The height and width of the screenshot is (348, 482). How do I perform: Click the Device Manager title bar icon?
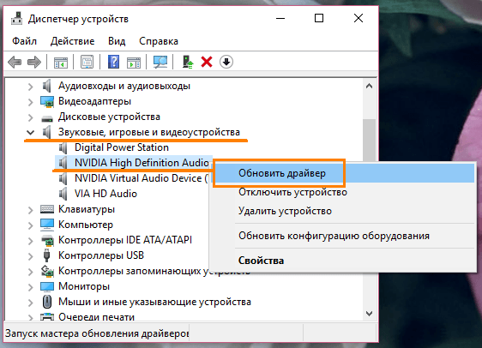coord(16,19)
